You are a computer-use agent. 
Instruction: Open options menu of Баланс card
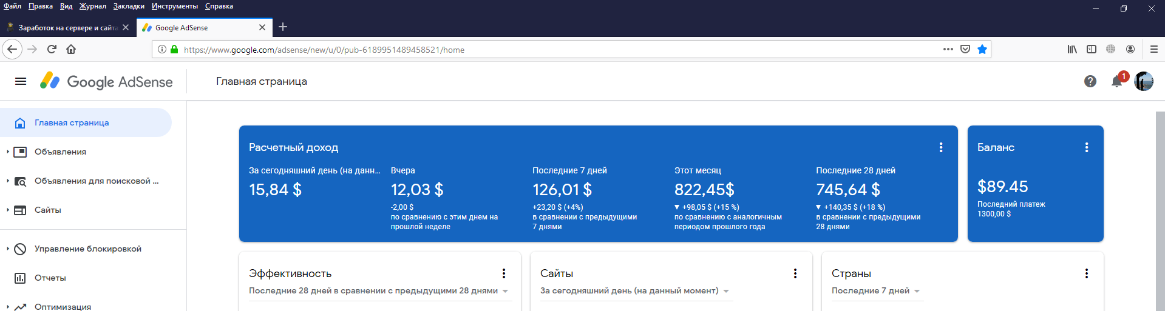pos(1087,147)
